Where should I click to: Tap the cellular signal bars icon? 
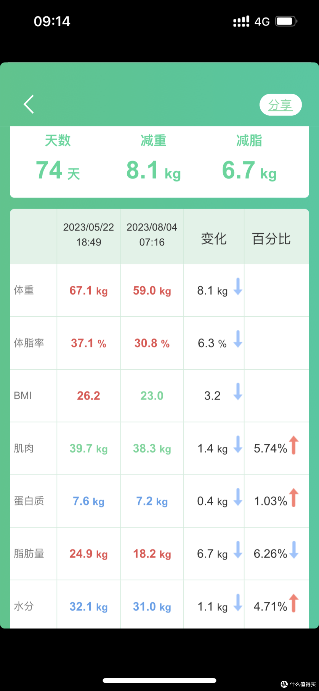(241, 21)
